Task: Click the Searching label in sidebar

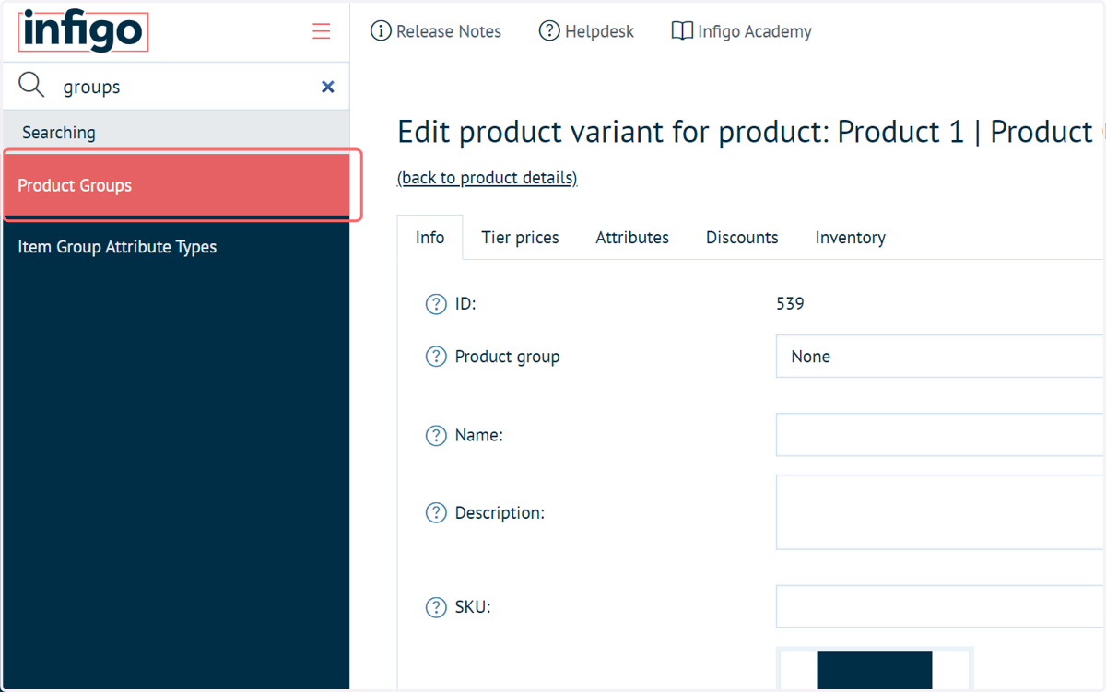Action: [x=59, y=133]
